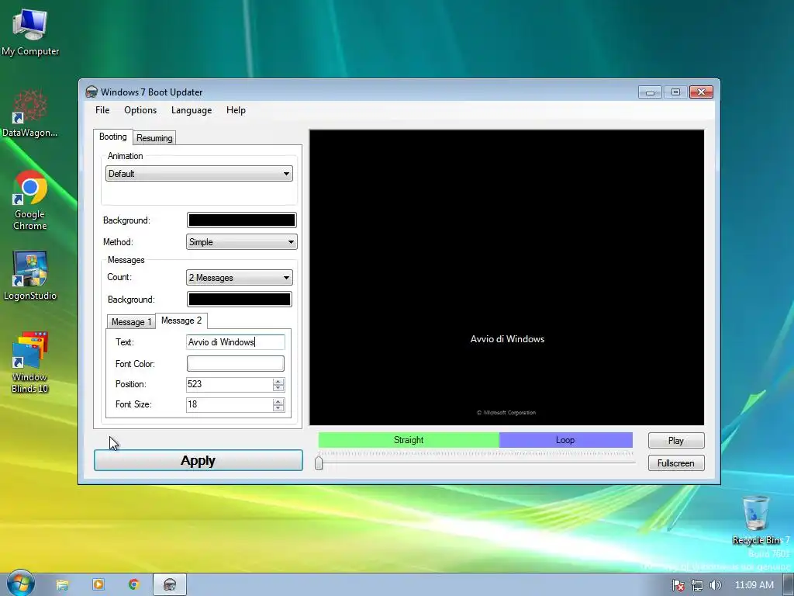Click the Fullscreen button
The height and width of the screenshot is (596, 794).
(676, 463)
